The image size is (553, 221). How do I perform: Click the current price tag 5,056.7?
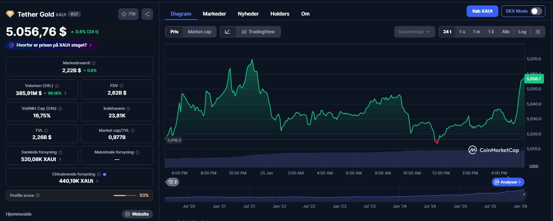pyautogui.click(x=534, y=78)
